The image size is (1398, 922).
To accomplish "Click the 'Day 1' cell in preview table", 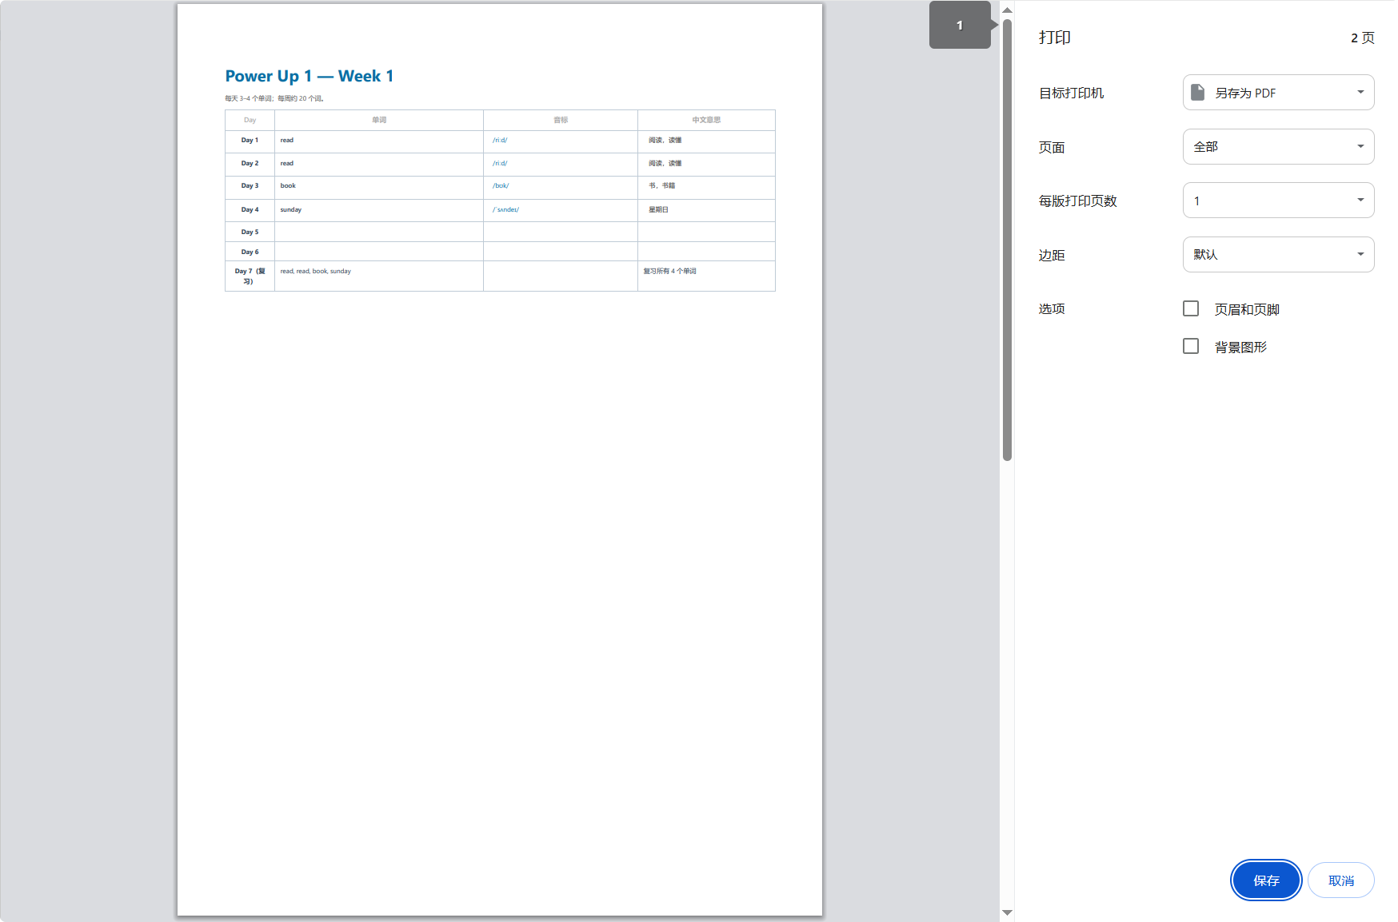I will click(x=250, y=141).
